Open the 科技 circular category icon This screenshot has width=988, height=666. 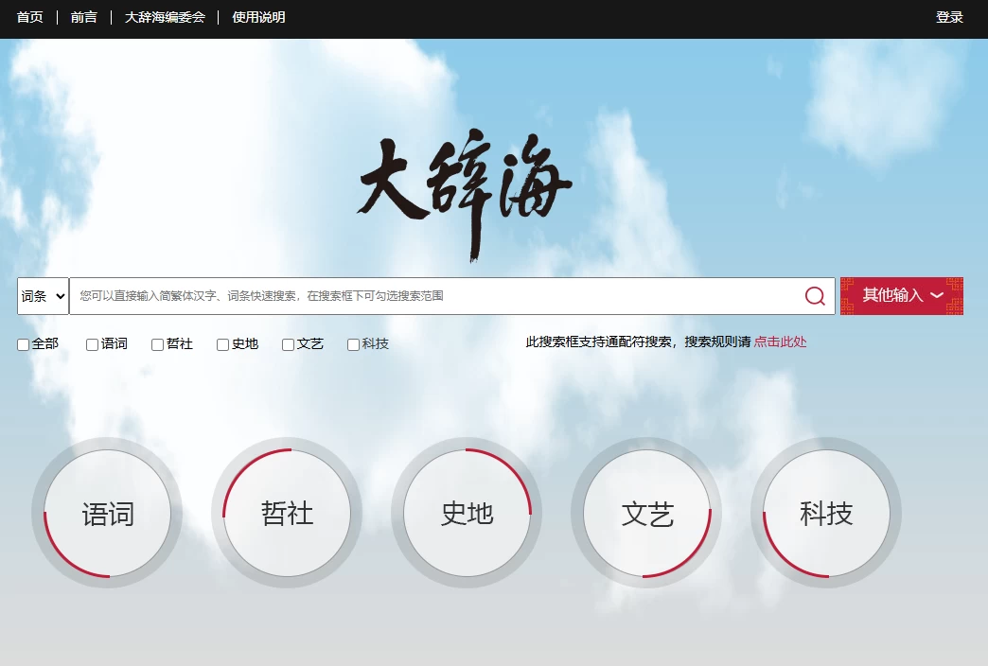(x=824, y=512)
